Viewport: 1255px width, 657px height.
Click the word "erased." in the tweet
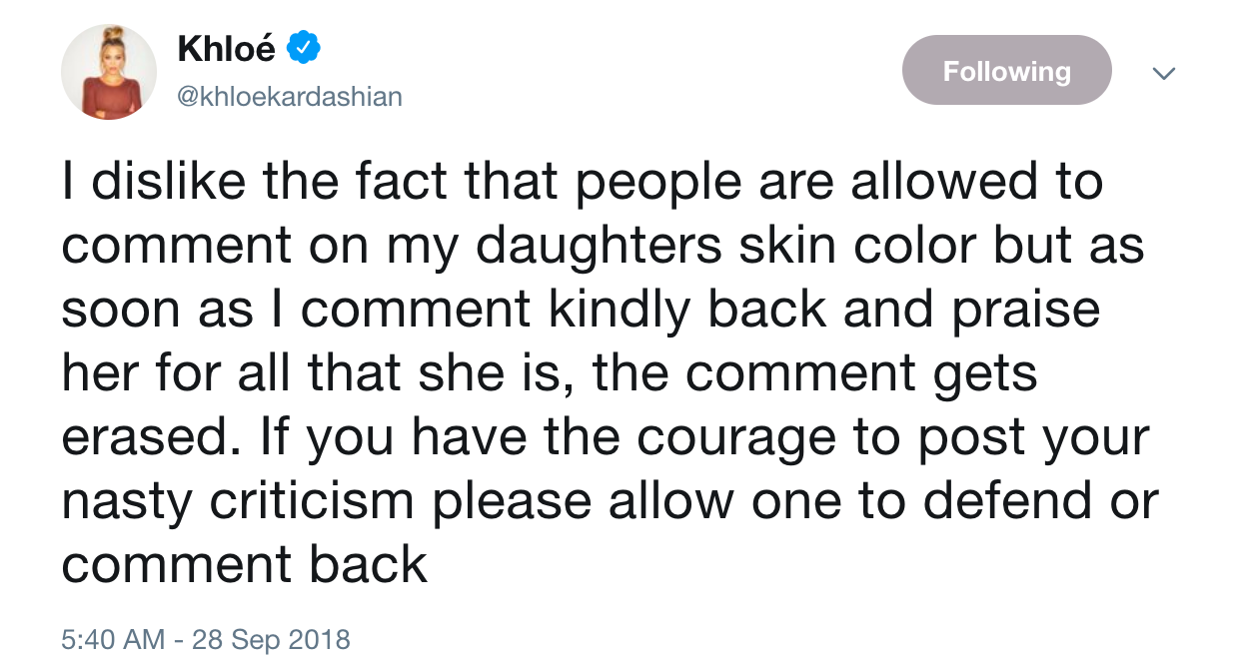(138, 439)
